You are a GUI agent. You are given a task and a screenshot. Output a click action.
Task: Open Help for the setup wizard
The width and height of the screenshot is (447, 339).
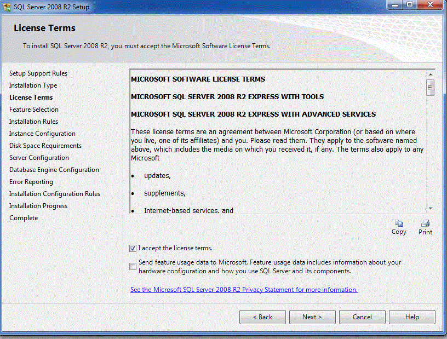tap(412, 317)
